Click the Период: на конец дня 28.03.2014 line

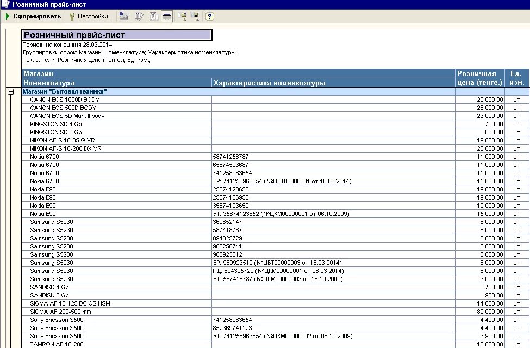coord(67,45)
